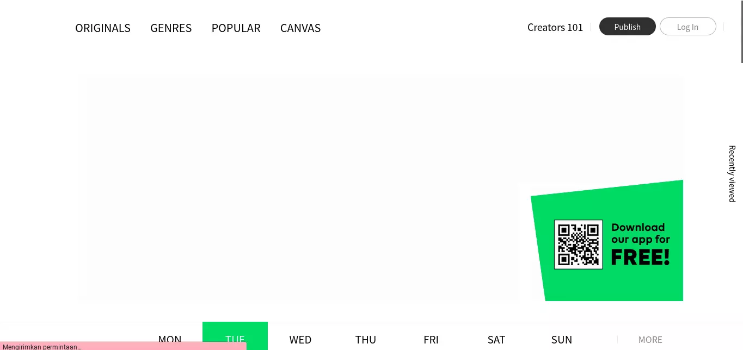Open the CANVAS section
The height and width of the screenshot is (350, 743).
pyautogui.click(x=300, y=28)
